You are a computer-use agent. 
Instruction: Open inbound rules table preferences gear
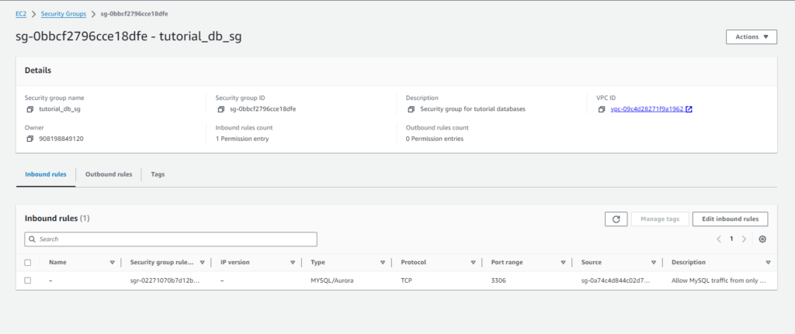[x=762, y=239]
